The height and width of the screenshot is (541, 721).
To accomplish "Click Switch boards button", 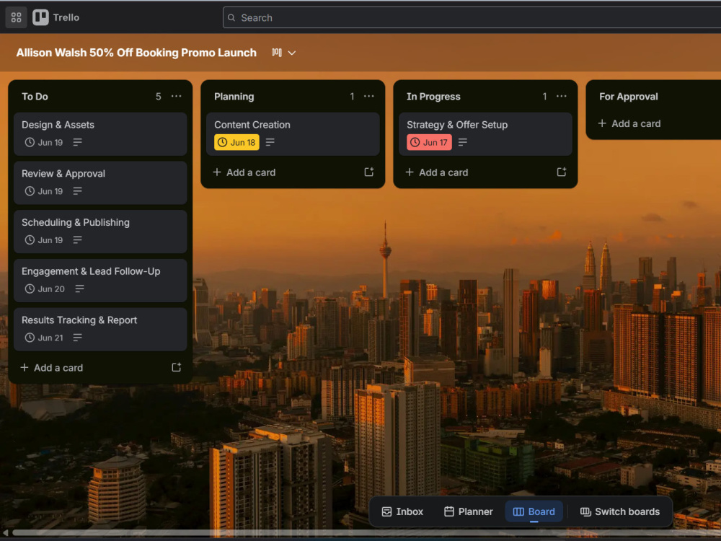I will [x=620, y=511].
